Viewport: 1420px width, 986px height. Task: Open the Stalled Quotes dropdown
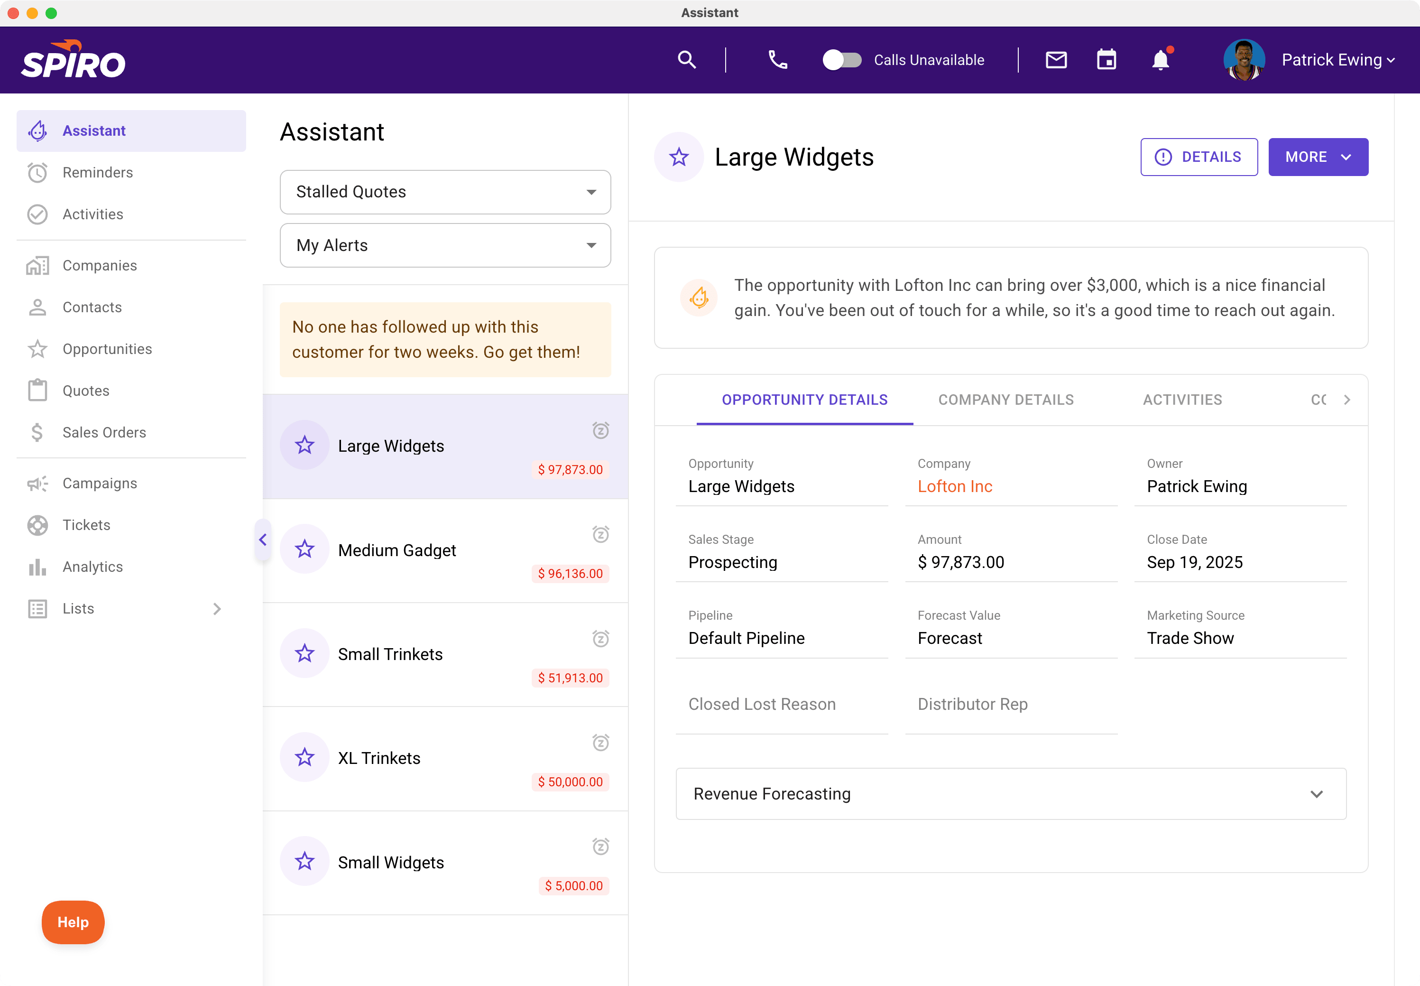[445, 192]
